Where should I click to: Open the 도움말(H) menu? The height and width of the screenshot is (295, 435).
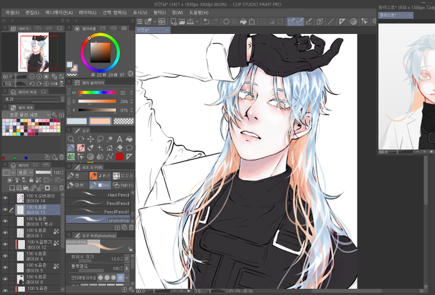(199, 13)
